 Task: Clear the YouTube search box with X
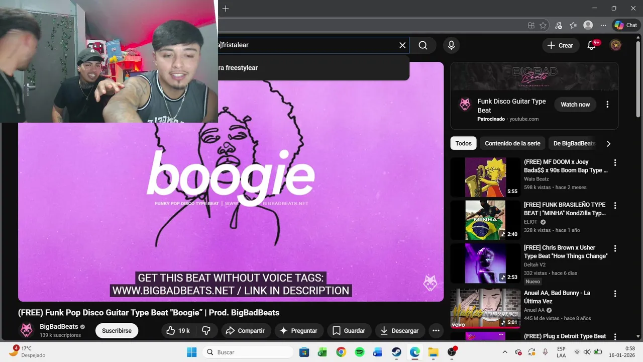point(402,45)
